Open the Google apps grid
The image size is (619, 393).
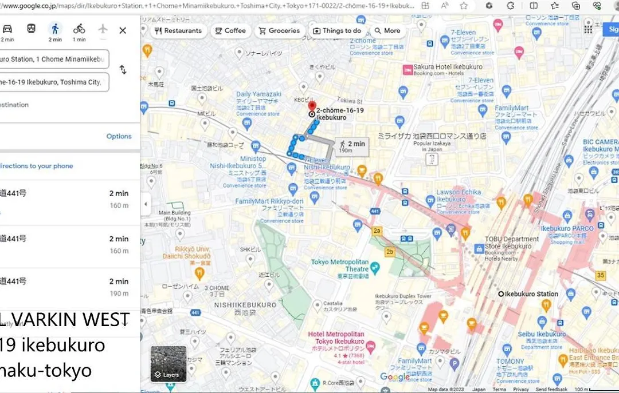588,29
